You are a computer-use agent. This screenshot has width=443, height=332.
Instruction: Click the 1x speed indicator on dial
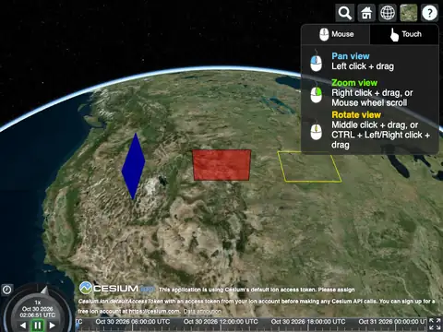coord(38,302)
